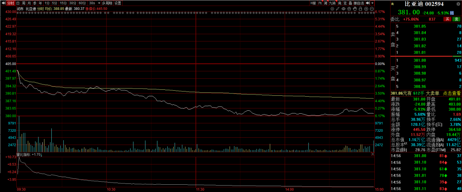Click the hexagon chart settings icon

click(332, 9)
